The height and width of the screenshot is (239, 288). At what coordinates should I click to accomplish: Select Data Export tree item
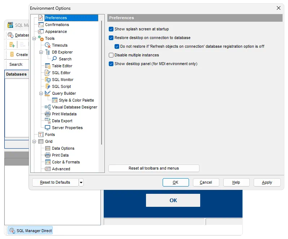62,121
